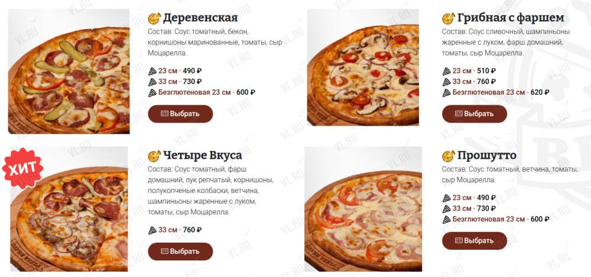This screenshot has height=277, width=591.
Task: Click pizza icon beside Четыре Вкуса title
Action: (154, 156)
